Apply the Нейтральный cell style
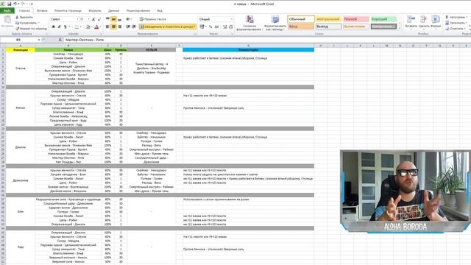The width and height of the screenshot is (471, 265). pos(329,19)
